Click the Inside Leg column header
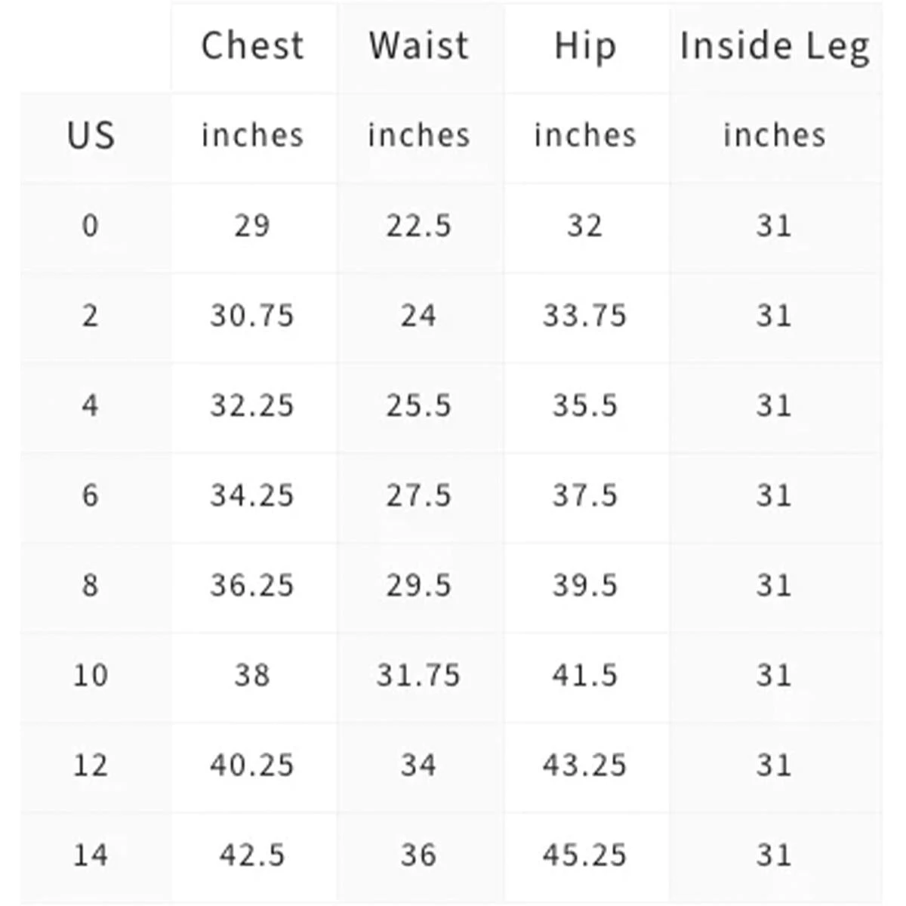Screen dimensions: 906x906 pos(775,46)
